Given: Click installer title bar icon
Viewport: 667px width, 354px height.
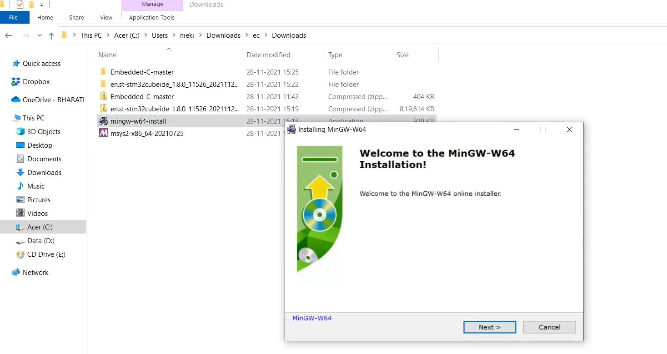Looking at the screenshot, I should 291,130.
